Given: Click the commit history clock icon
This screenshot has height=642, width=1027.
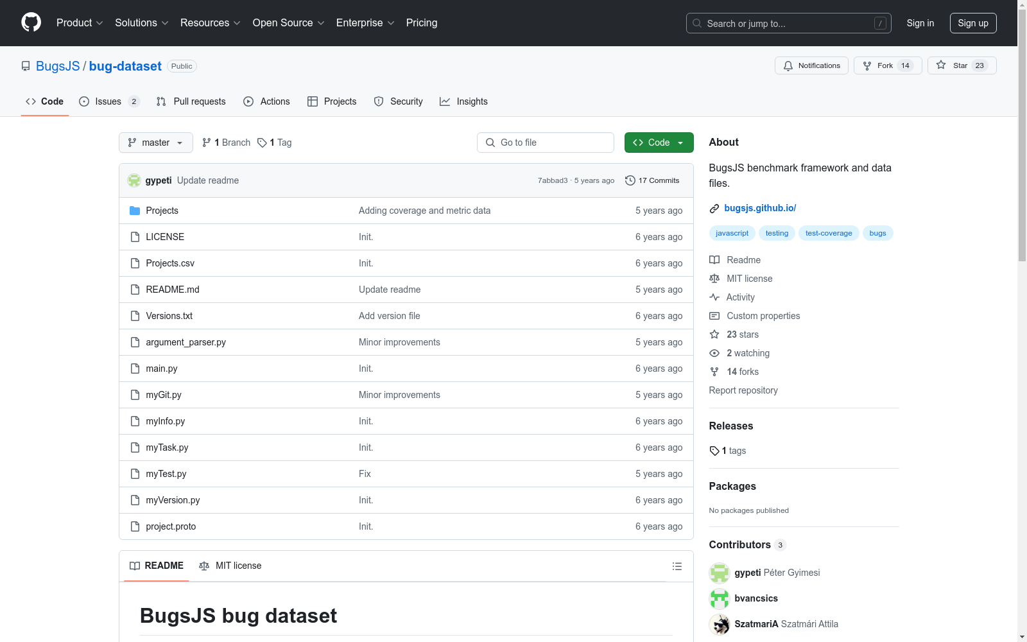Looking at the screenshot, I should click(x=630, y=180).
